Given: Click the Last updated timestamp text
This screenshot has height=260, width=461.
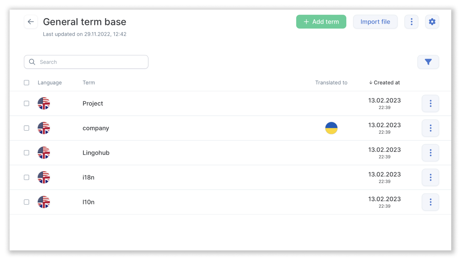Looking at the screenshot, I should [85, 34].
